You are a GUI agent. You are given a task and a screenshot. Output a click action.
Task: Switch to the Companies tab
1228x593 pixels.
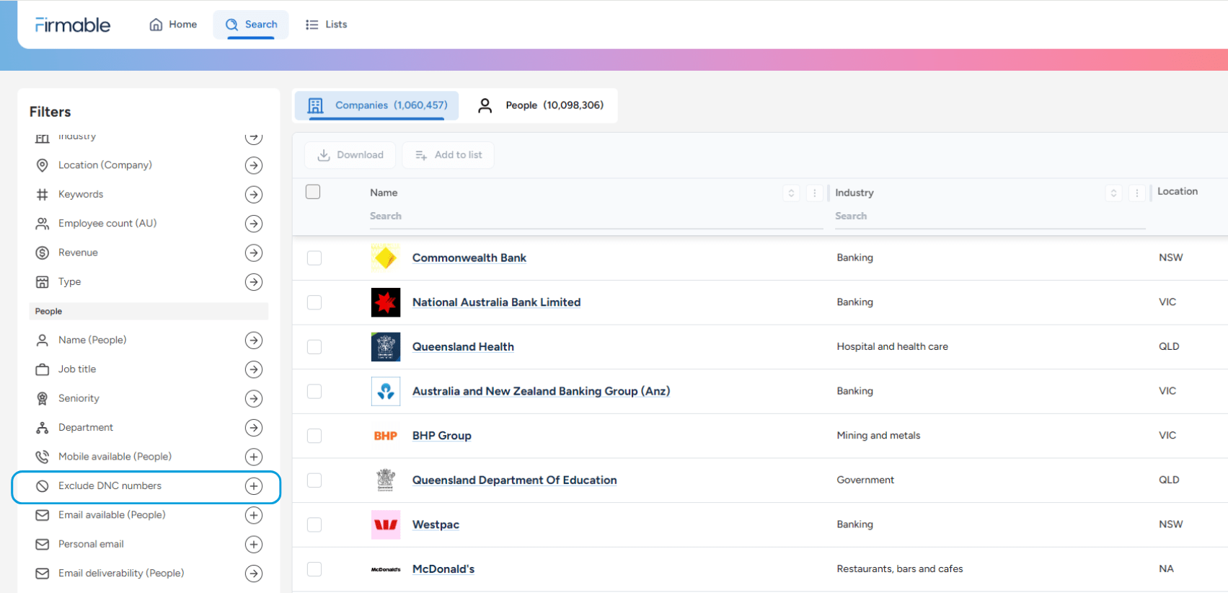(376, 105)
